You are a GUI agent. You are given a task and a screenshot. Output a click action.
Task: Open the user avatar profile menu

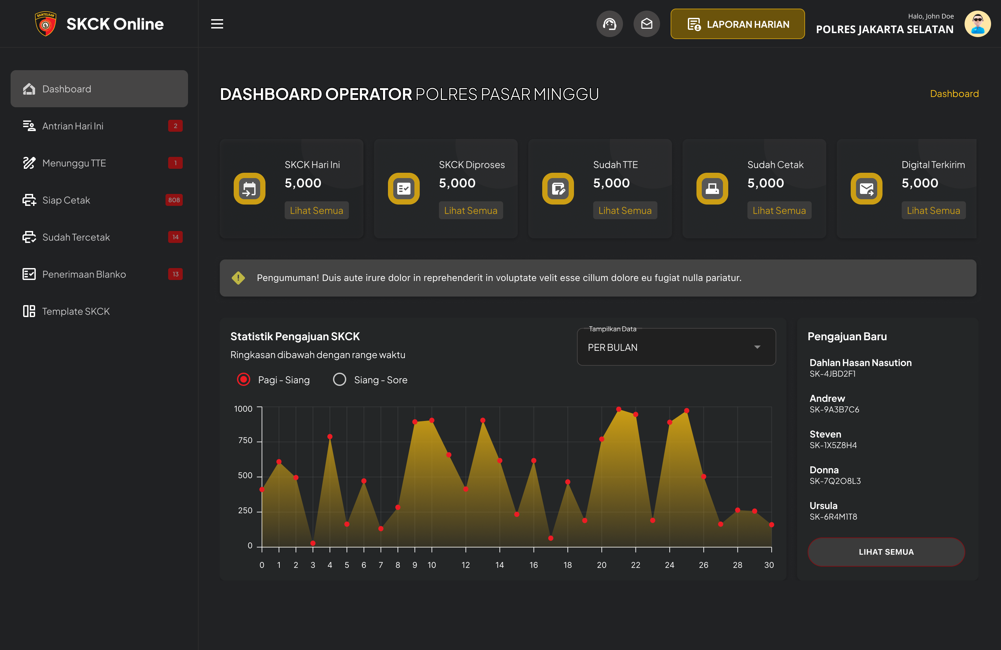click(x=977, y=23)
